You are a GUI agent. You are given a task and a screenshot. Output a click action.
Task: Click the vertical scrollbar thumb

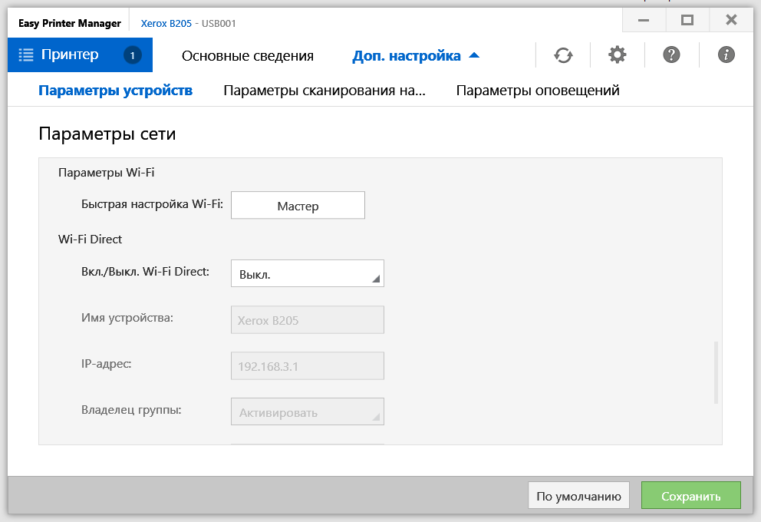pyautogui.click(x=716, y=372)
